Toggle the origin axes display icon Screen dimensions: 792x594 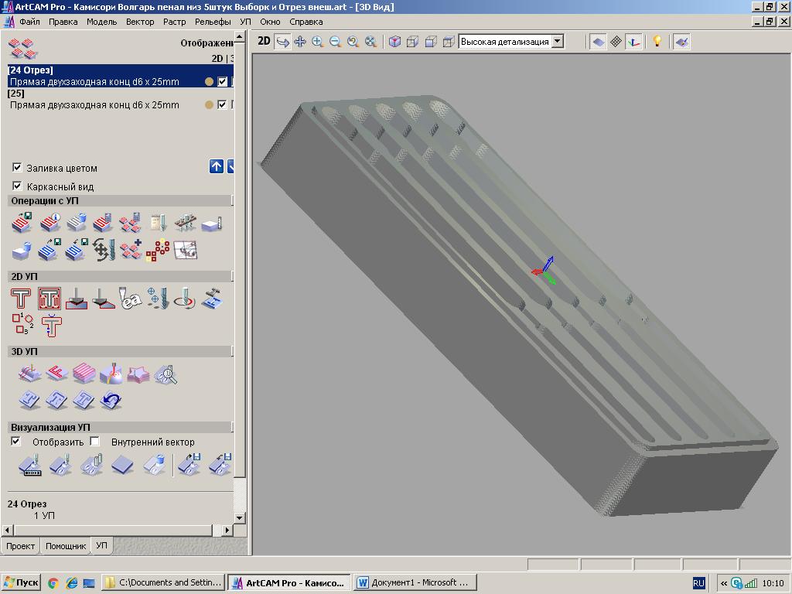(634, 42)
